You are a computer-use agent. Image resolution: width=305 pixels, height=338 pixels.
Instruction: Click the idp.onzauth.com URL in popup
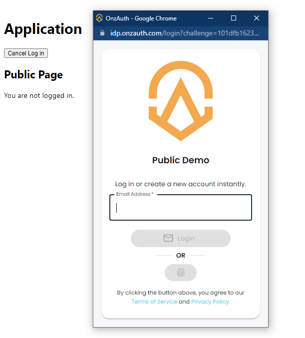[185, 33]
